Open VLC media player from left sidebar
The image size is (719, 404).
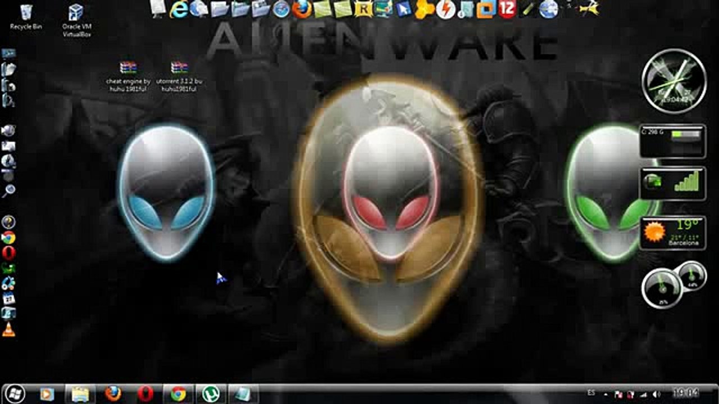click(x=8, y=329)
